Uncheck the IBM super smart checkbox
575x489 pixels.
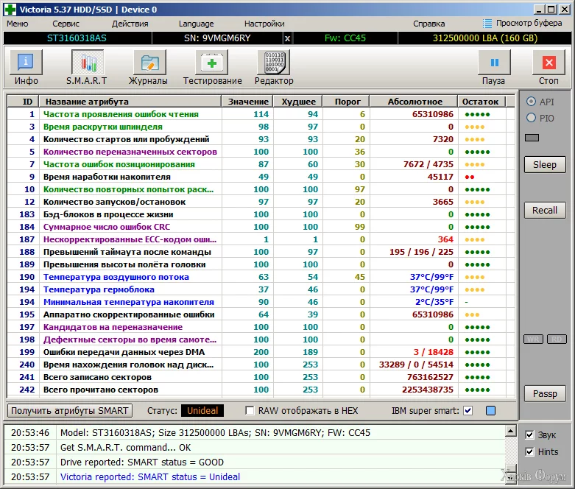[468, 410]
